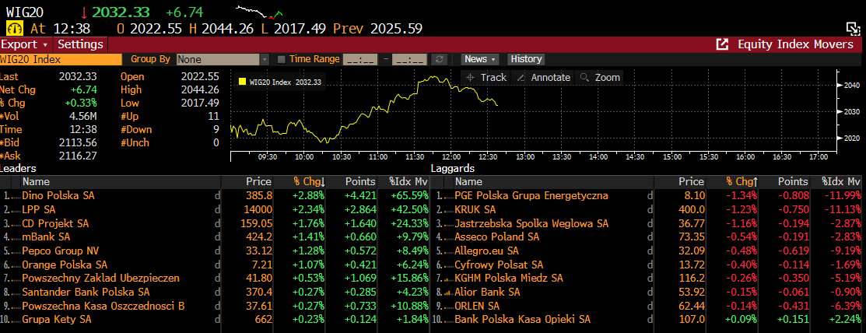The image size is (866, 333).
Task: Open the Export dropdown menu
Action: pyautogui.click(x=26, y=44)
